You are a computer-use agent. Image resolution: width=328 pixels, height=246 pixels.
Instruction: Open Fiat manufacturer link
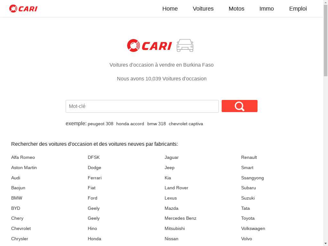[92, 188]
